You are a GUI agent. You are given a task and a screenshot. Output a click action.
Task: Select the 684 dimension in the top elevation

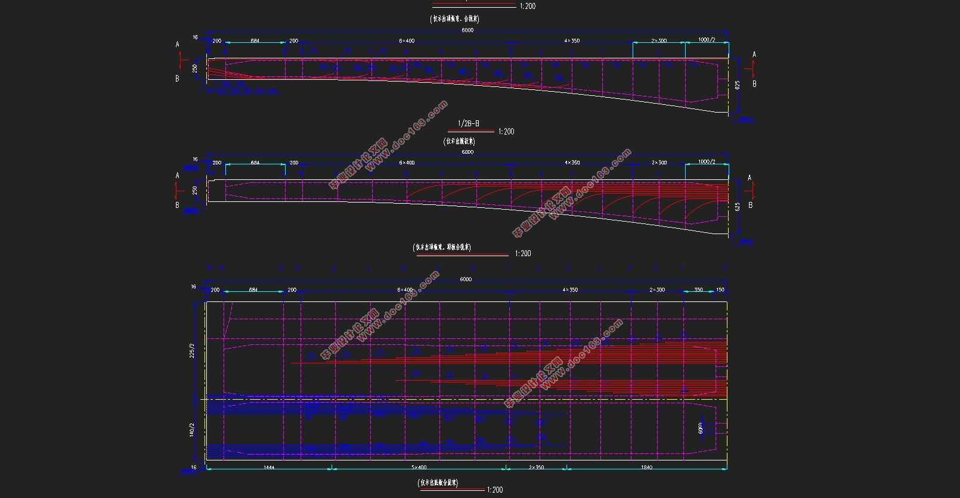click(x=255, y=41)
